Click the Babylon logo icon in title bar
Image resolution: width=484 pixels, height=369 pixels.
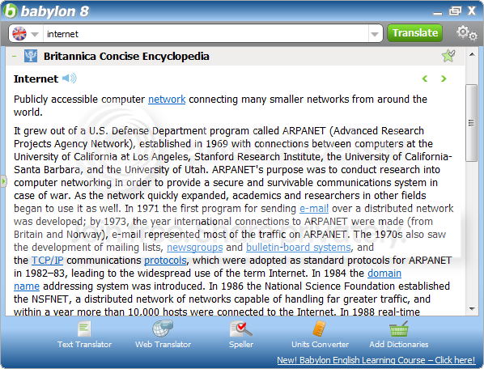point(11,11)
